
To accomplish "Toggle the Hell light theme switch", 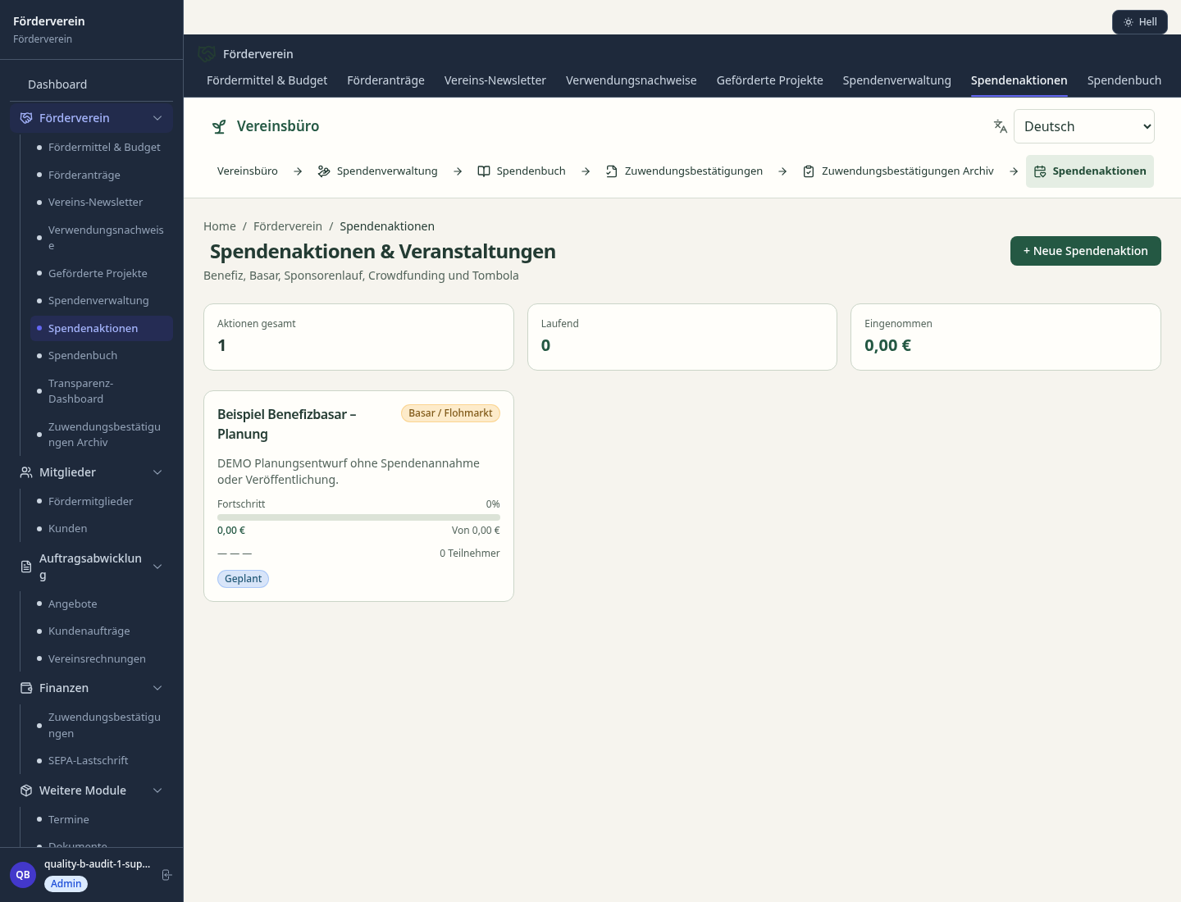I will [1140, 22].
